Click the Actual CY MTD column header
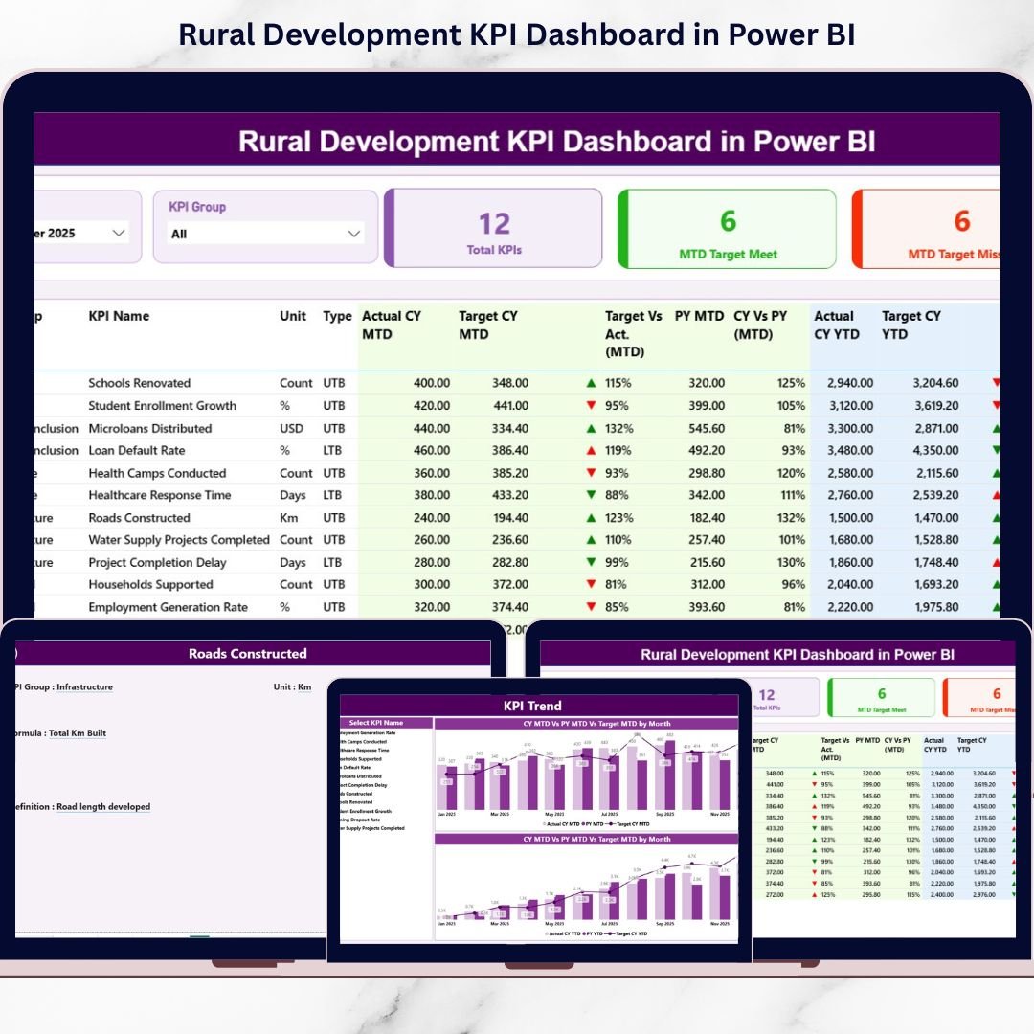 (x=391, y=325)
